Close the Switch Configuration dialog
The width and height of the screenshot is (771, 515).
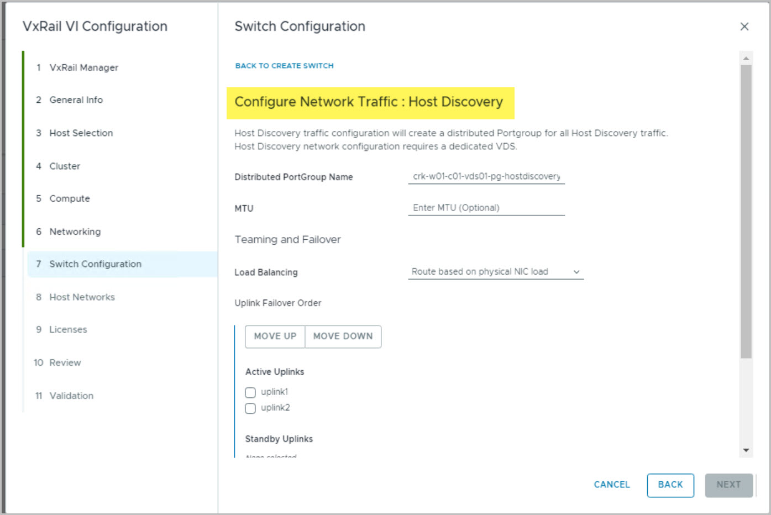(x=744, y=27)
